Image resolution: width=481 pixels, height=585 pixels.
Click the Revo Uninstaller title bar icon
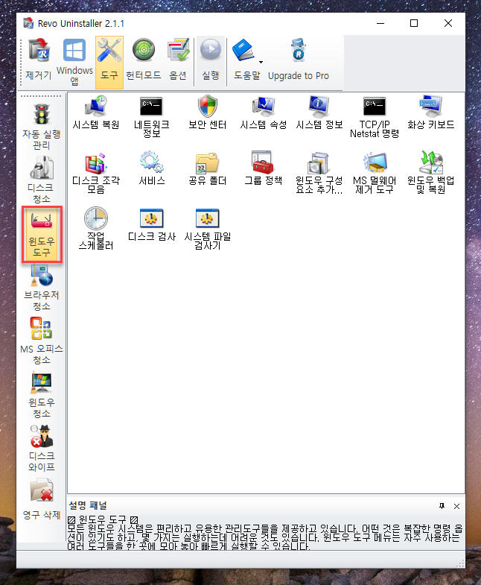[x=28, y=23]
